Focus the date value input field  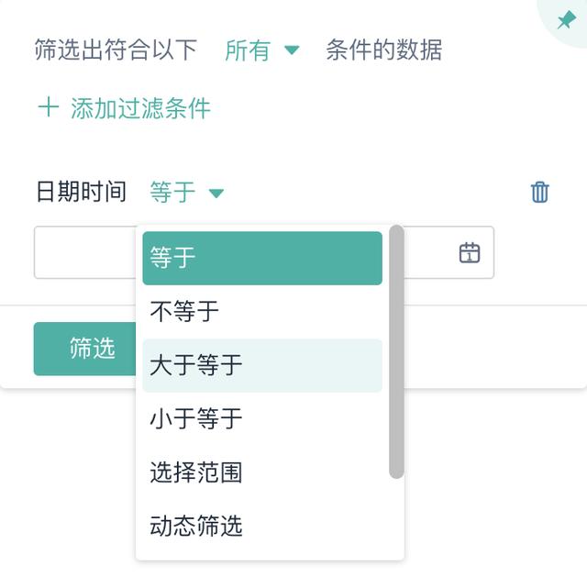[84, 252]
